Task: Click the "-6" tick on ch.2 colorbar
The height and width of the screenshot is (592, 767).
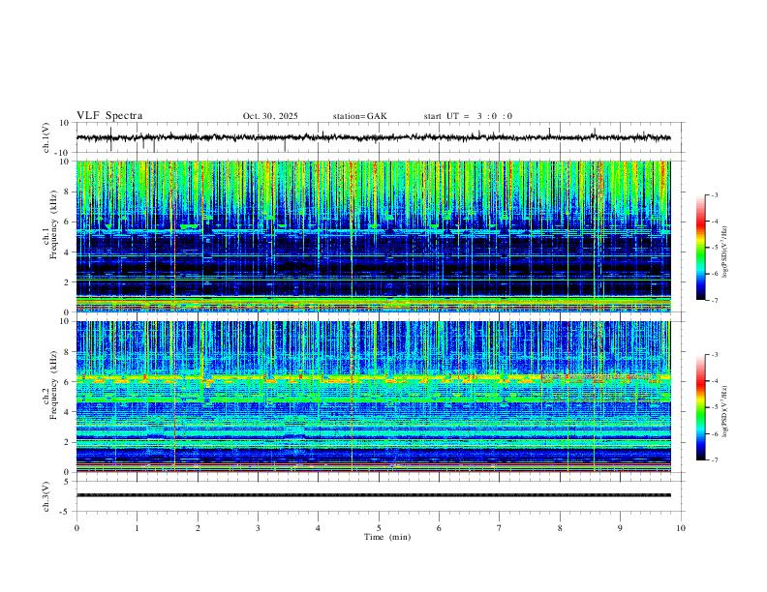Action: point(715,433)
